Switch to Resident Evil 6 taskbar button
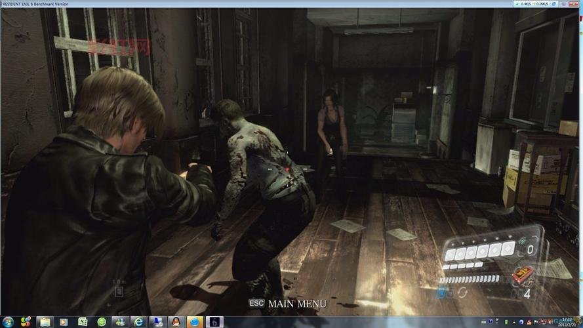 (x=214, y=321)
